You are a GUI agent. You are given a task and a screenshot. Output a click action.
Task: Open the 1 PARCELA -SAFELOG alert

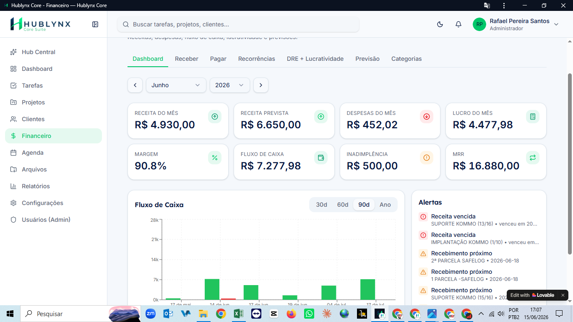click(x=479, y=275)
